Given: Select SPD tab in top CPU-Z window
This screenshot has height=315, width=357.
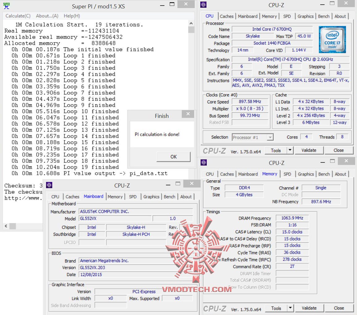Looking at the screenshot, I should [287, 16].
